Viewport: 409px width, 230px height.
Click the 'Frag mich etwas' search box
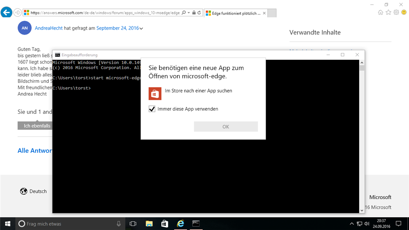70,224
